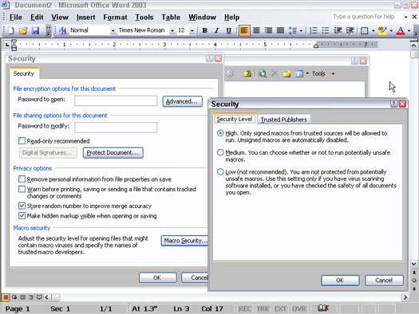Open font color dropdown arrow
Image resolution: width=419 pixels, height=314 pixels.
409,30
